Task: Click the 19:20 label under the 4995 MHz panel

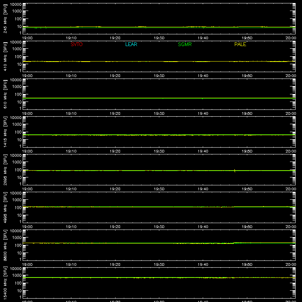Action: point(115,227)
